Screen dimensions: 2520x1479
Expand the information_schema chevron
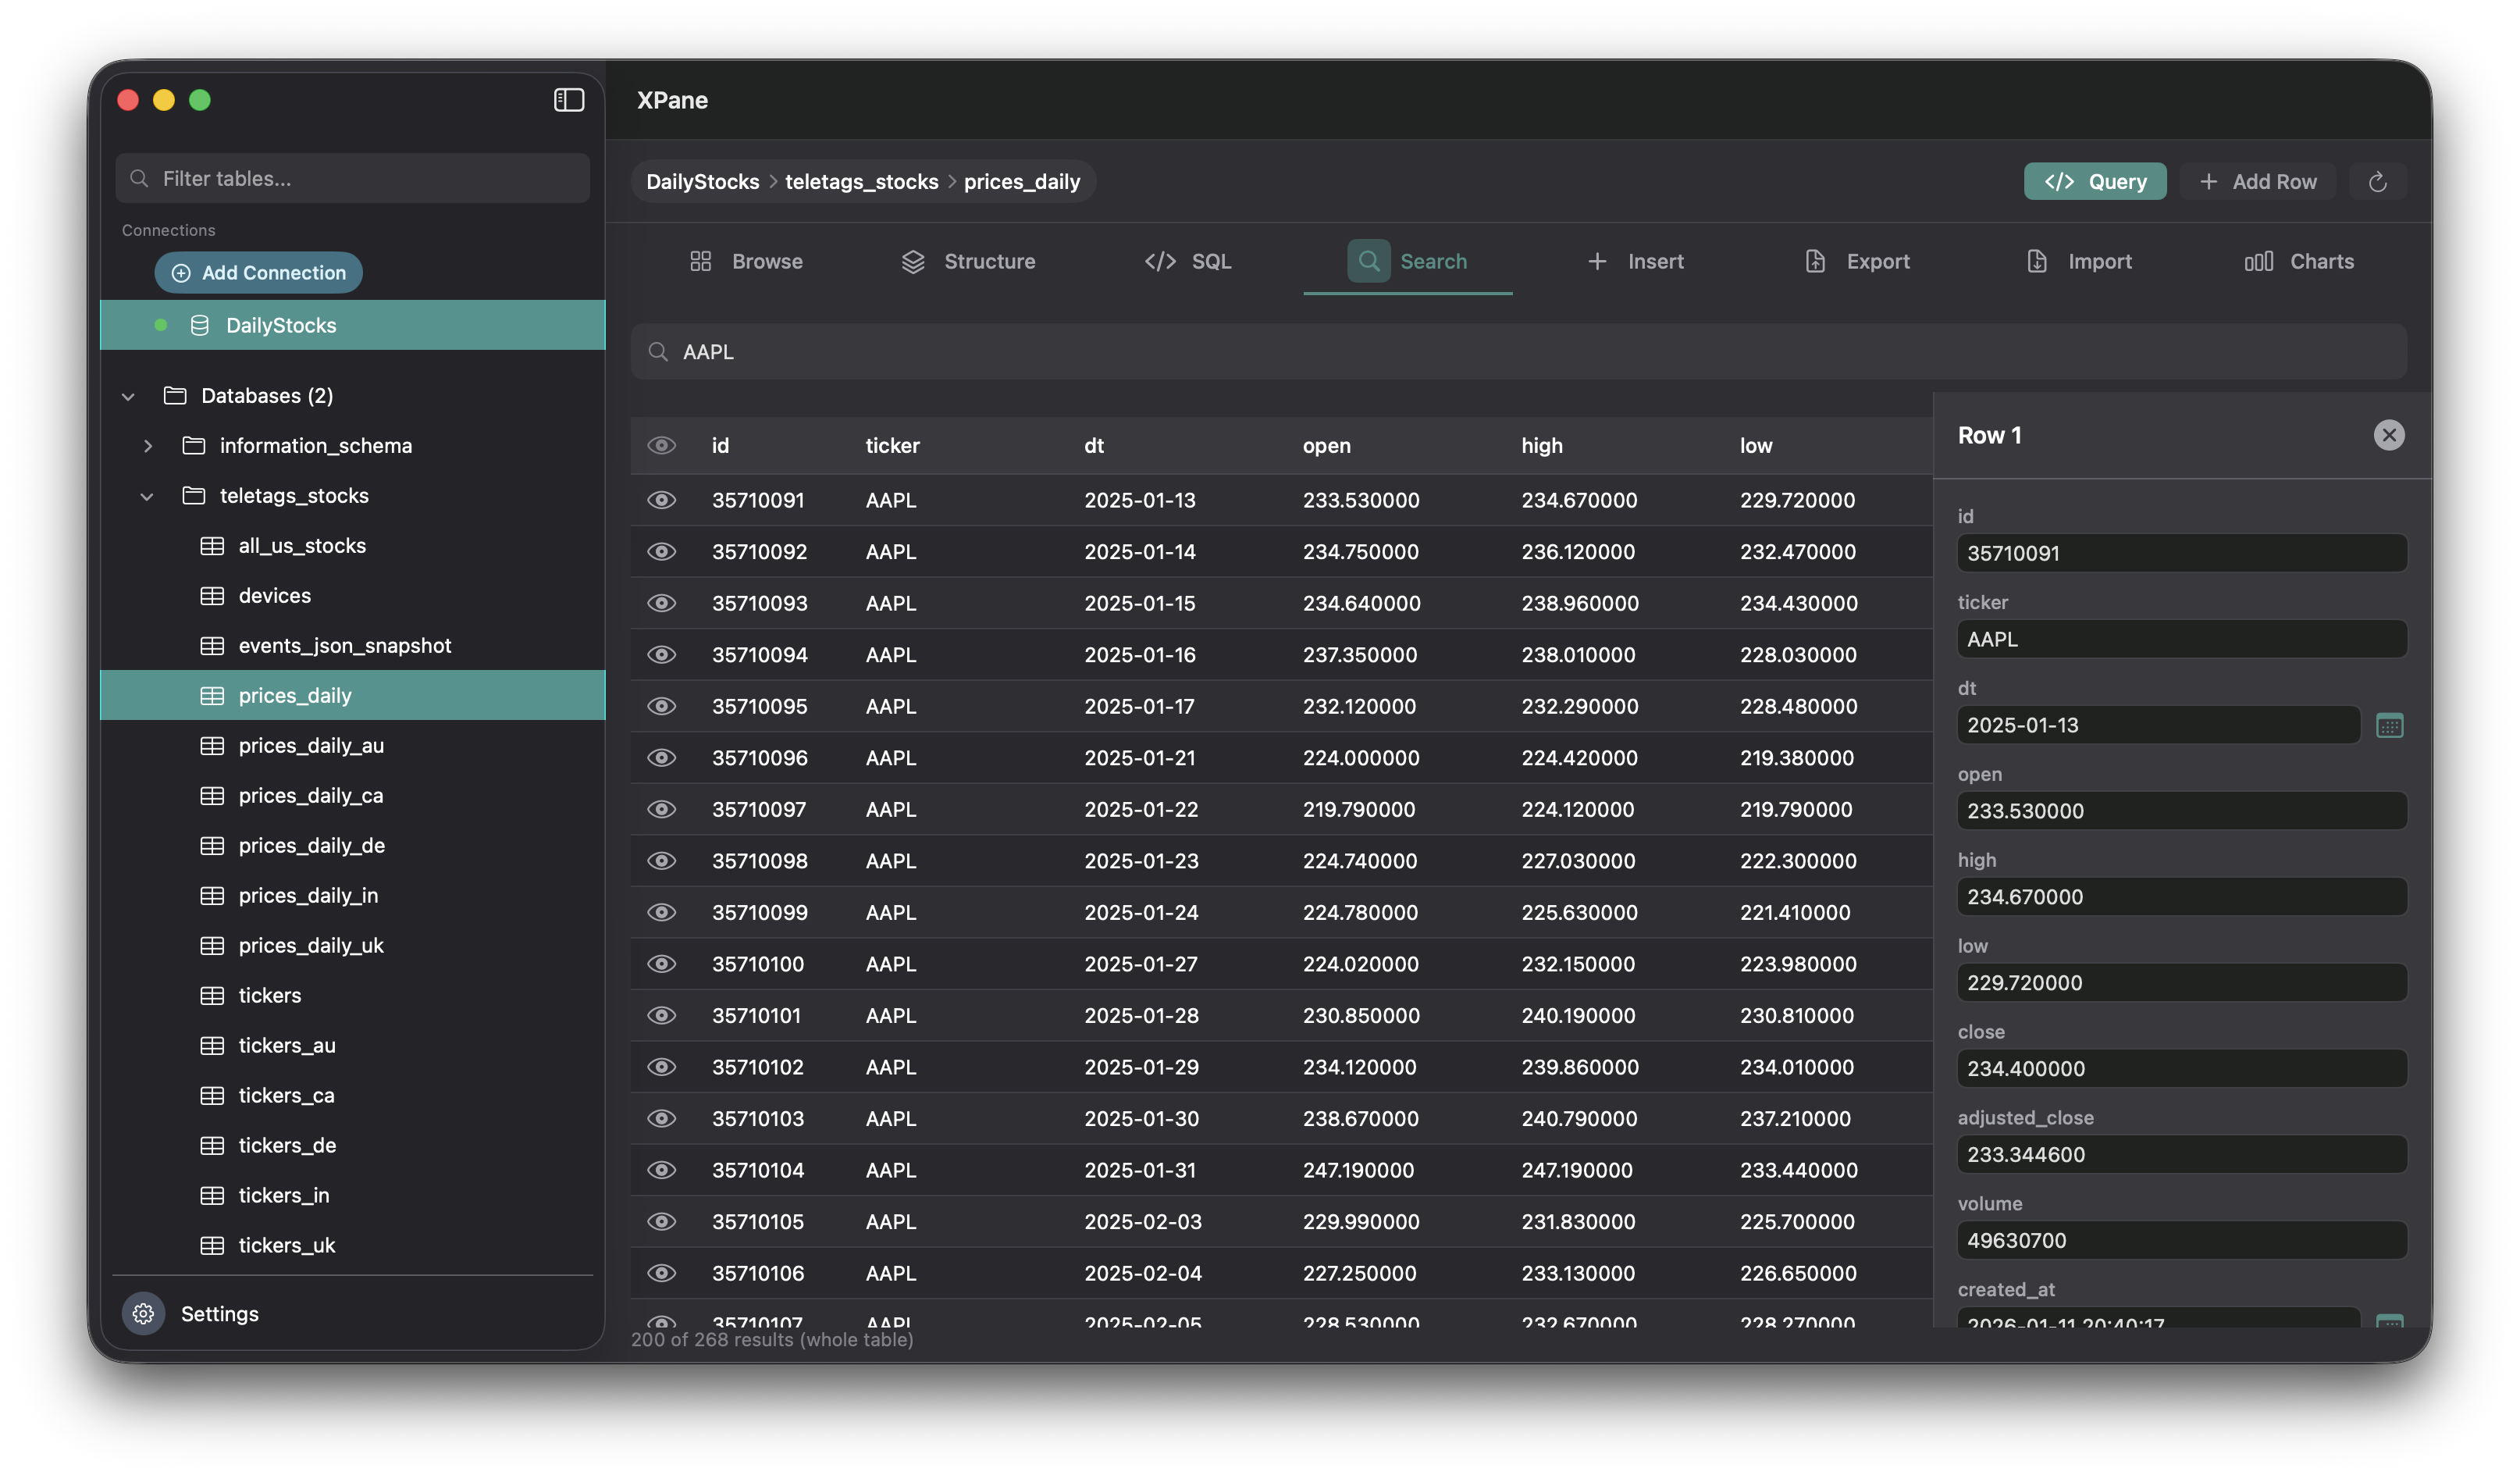click(148, 446)
